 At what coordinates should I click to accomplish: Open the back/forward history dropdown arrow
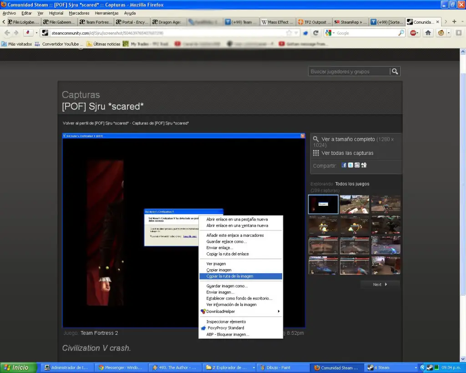pos(36,33)
